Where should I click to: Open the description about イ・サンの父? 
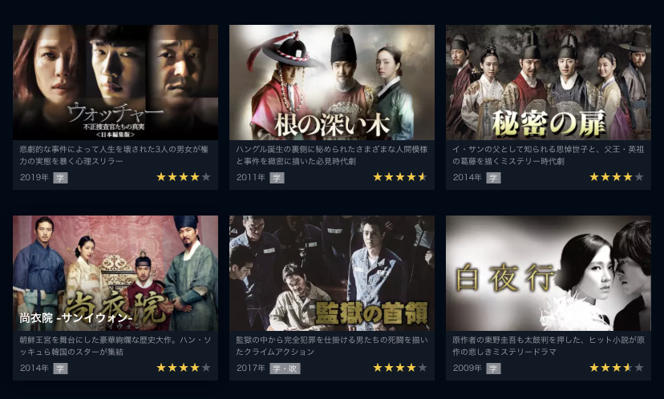point(548,155)
